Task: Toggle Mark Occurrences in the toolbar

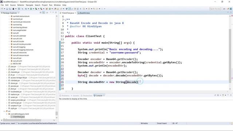Action: pos(70,9)
